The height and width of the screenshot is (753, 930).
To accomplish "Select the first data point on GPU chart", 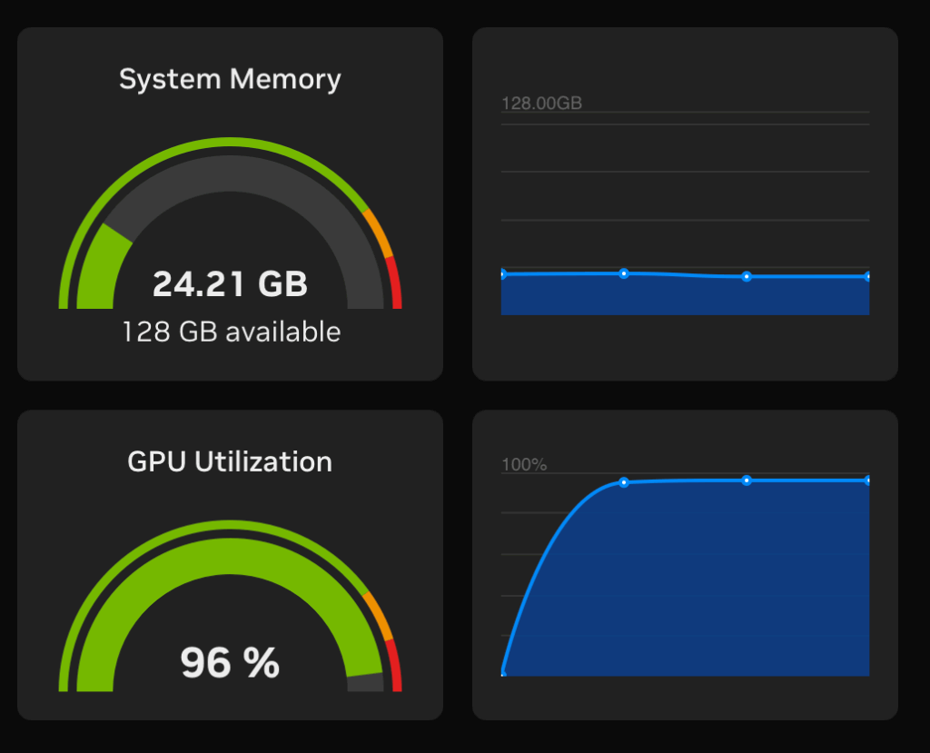I will (503, 674).
